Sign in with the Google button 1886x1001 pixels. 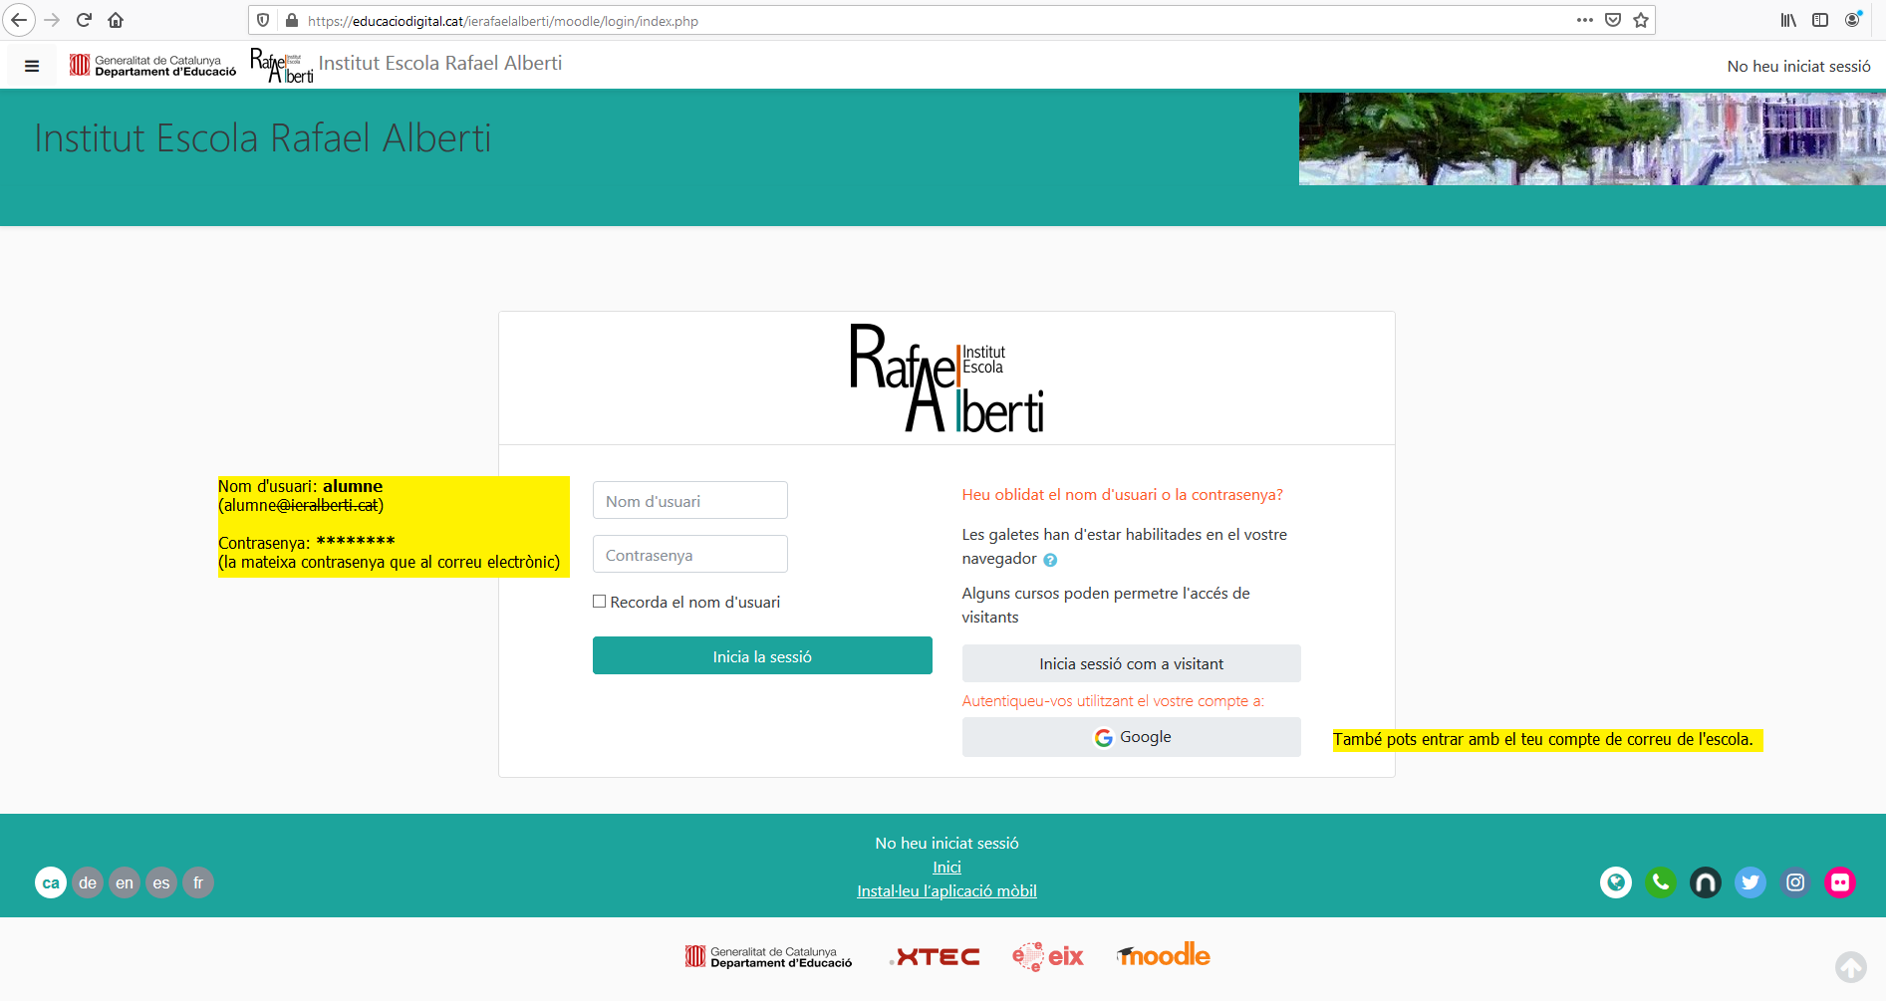1131,737
